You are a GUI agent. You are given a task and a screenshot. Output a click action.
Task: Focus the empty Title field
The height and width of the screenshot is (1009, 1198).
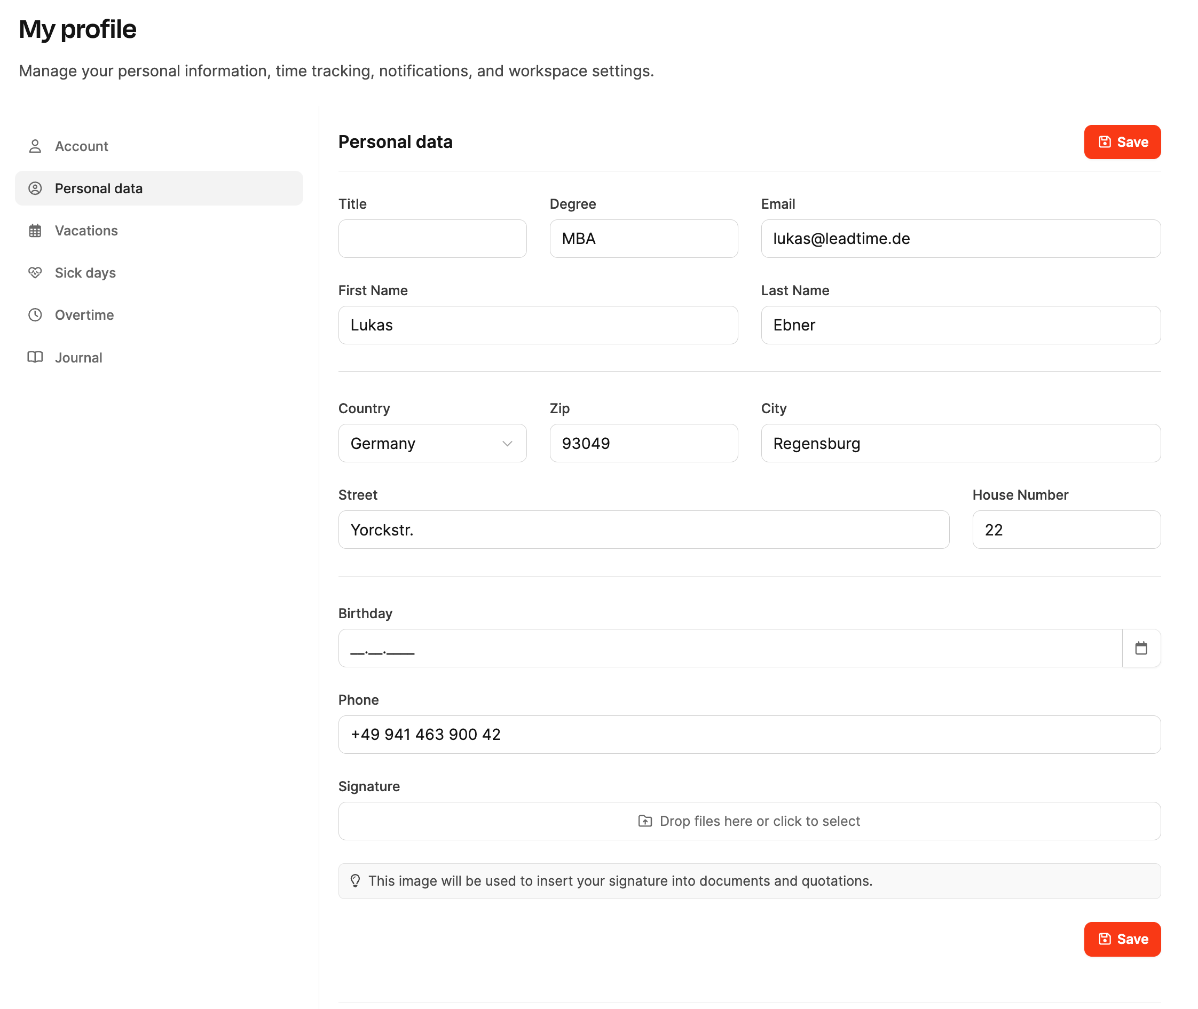pyautogui.click(x=432, y=239)
